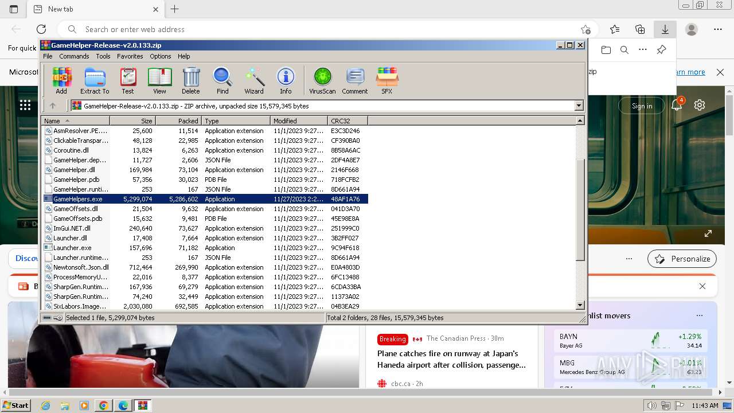This screenshot has width=734, height=413.
Task: Open Internet Explorer from the taskbar
Action: [x=45, y=406]
